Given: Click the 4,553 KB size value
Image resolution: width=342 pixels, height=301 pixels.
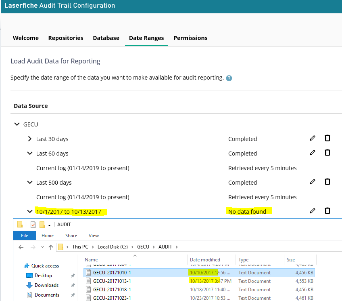Looking at the screenshot, I should tap(304, 281).
